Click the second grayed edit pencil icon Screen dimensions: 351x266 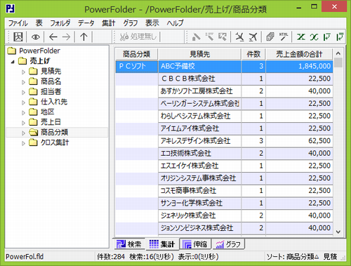click(209, 36)
